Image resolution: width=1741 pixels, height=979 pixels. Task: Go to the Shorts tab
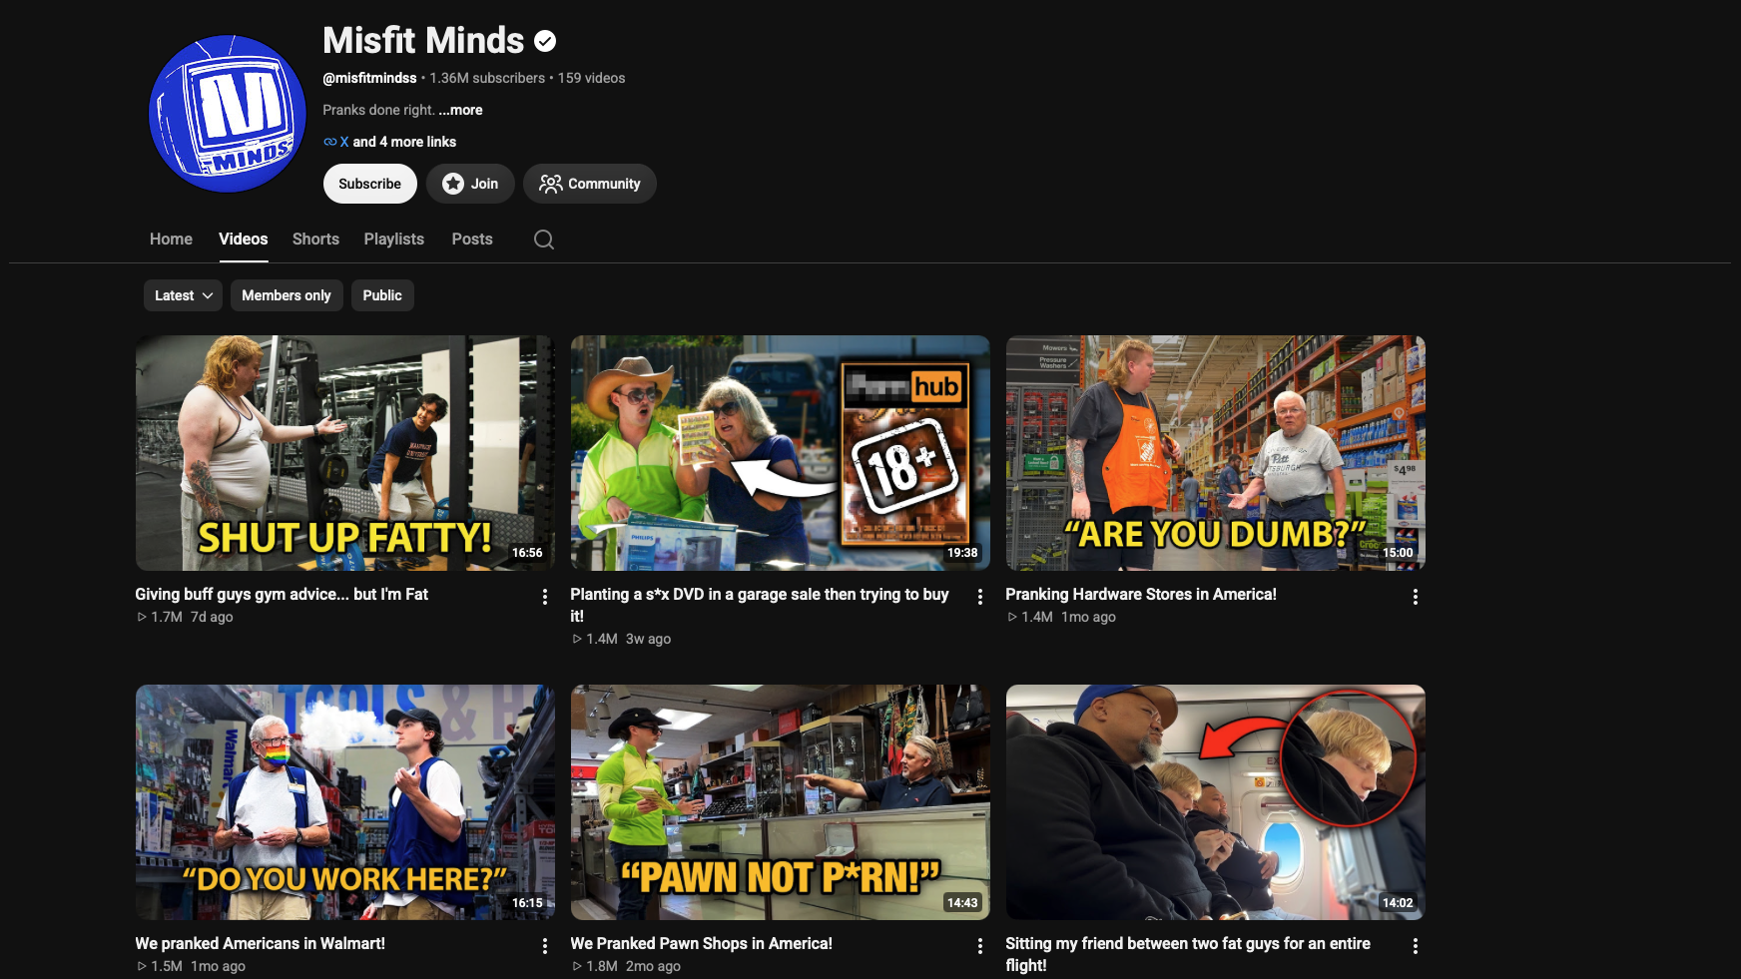[315, 240]
